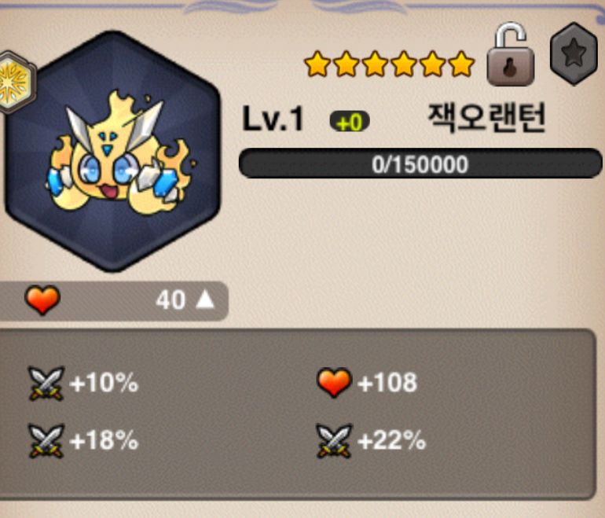Image resolution: width=605 pixels, height=518 pixels.
Task: Tap the flame character portrait
Action: [x=112, y=151]
